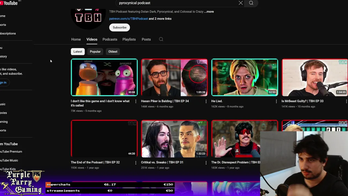Open Music in the sidebar
This screenshot has height=196, width=348.
coord(3,104)
